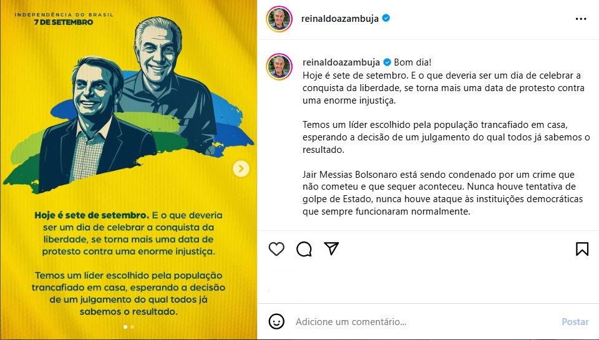The height and width of the screenshot is (340, 599).
Task: Click the caption paragraph mentioning Jair Messias Bolsonaro
Action: tap(443, 193)
